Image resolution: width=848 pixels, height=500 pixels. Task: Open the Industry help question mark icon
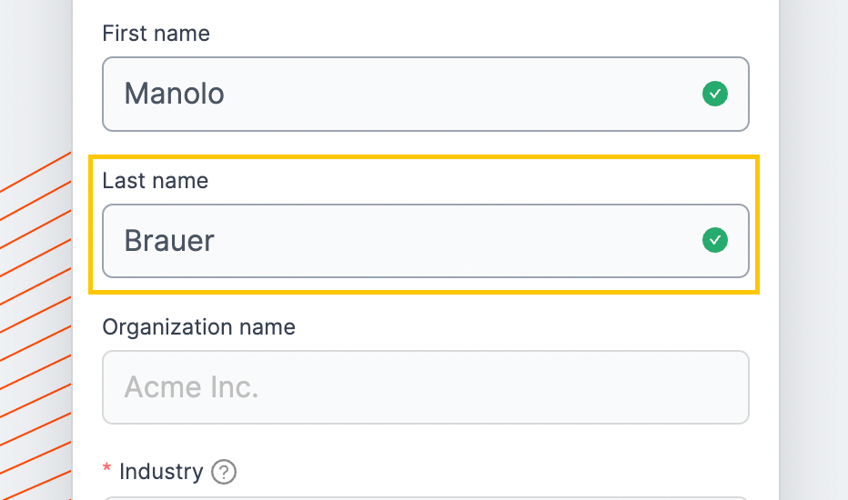pyautogui.click(x=223, y=472)
